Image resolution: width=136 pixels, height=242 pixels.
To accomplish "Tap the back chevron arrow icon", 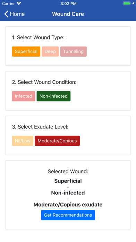I will pyautogui.click(x=6, y=14).
